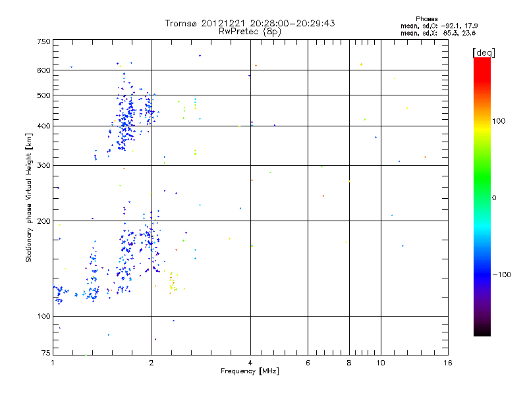The width and height of the screenshot is (527, 395).
Task: Click the 'Phases' heading at top right
Action: click(426, 19)
